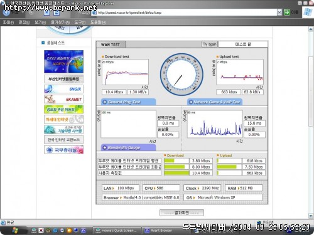Click the Clock 2390 MHz field
This screenshot has height=235, width=314.
click(202, 188)
